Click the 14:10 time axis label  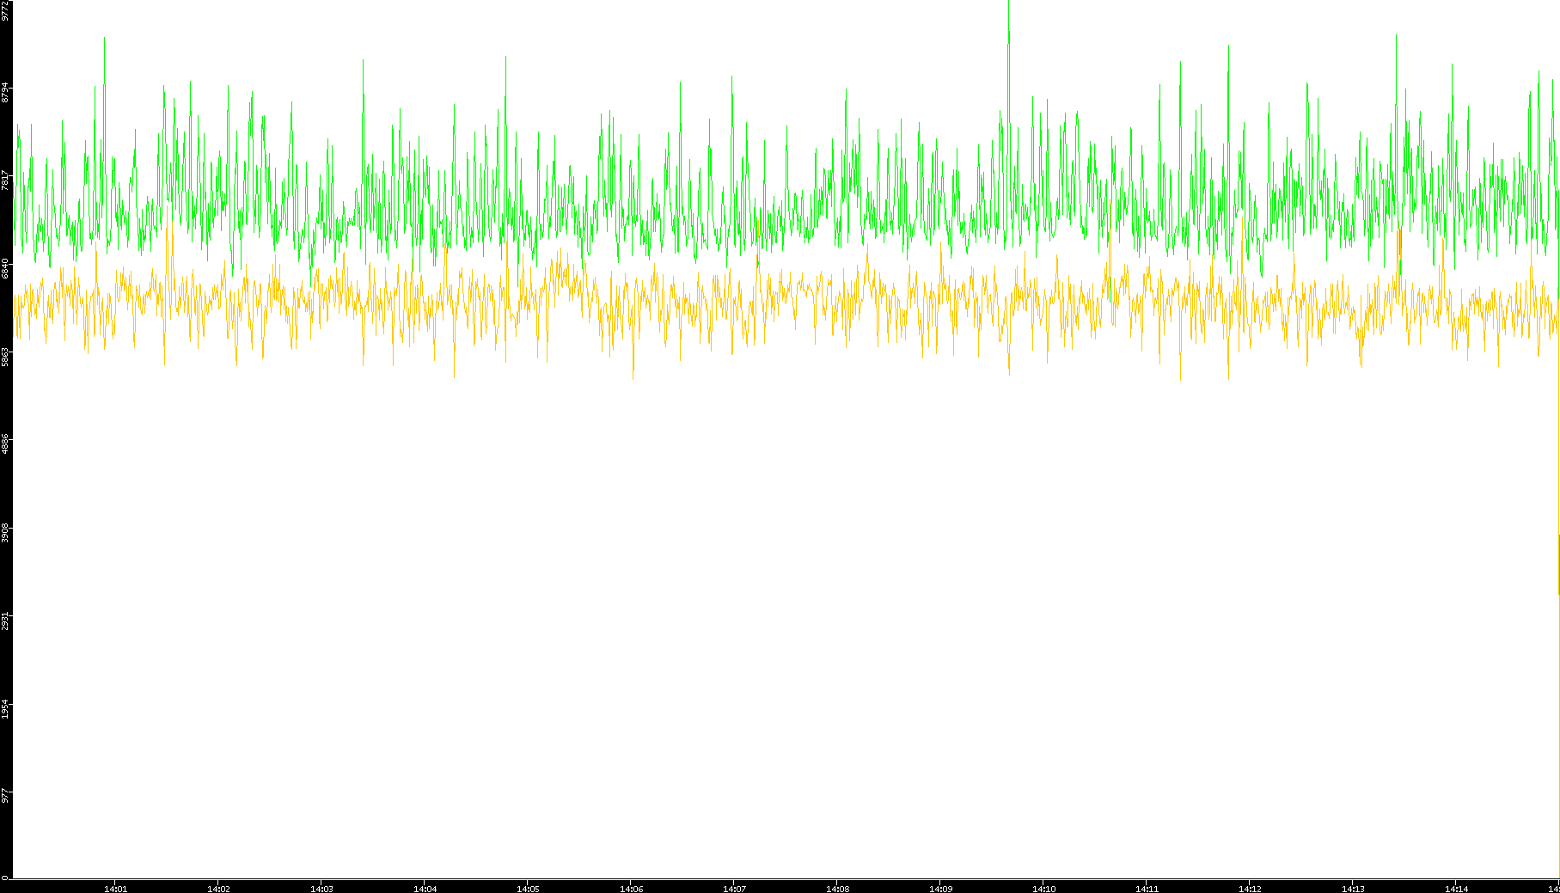1043,888
